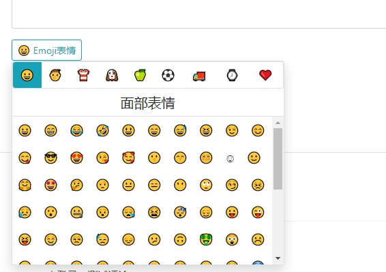This screenshot has height=272, width=386.
Task: Click the 面部表情 heading text
Action: 148,103
